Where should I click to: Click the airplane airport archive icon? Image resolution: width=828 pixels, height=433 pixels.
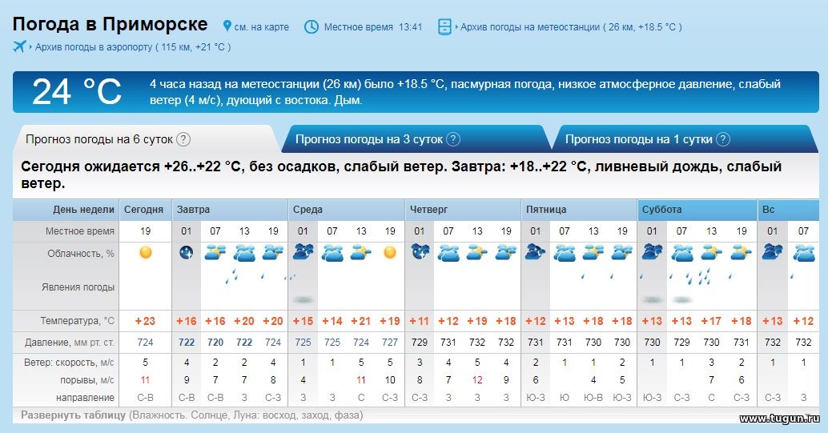(19, 46)
